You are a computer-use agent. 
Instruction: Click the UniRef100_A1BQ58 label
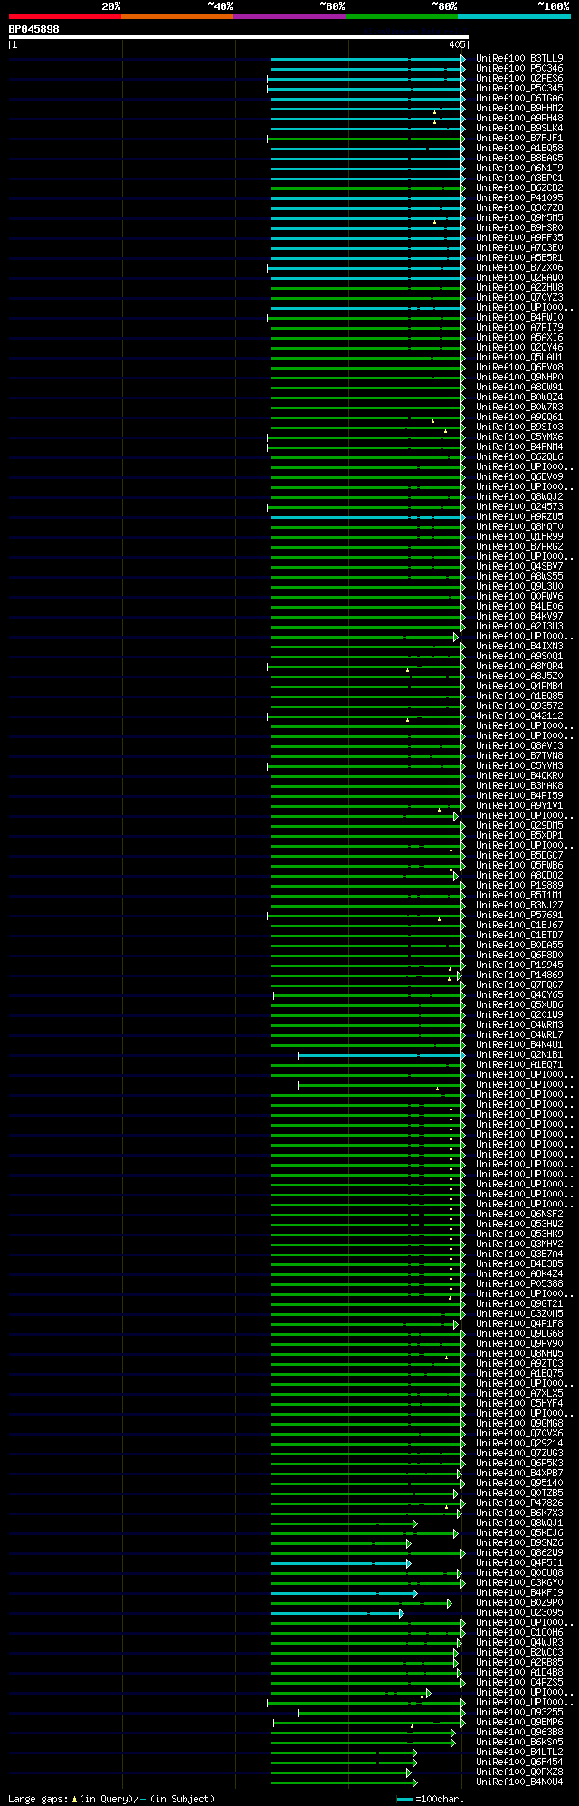tap(519, 148)
